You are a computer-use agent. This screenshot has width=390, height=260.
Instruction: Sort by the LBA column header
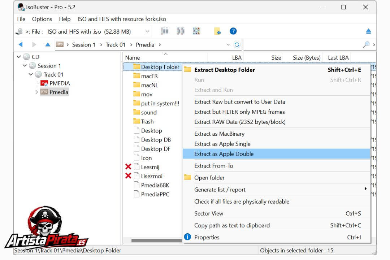tap(225, 57)
